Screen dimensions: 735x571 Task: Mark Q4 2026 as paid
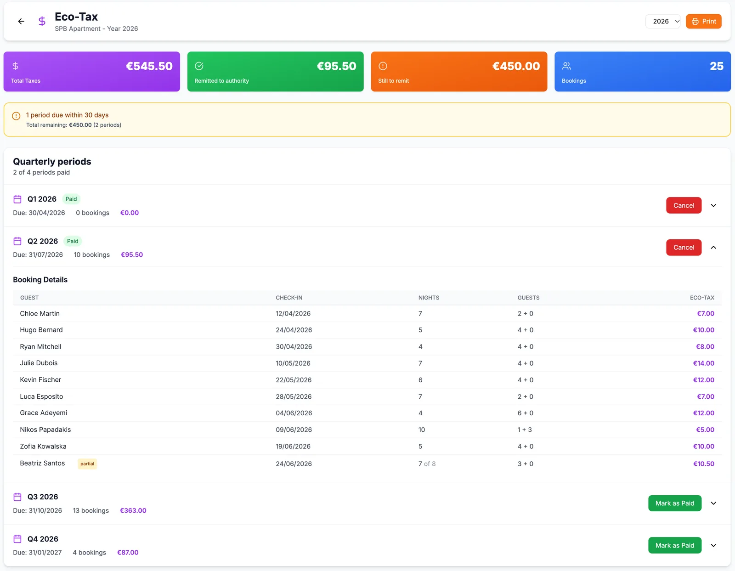pyautogui.click(x=675, y=546)
